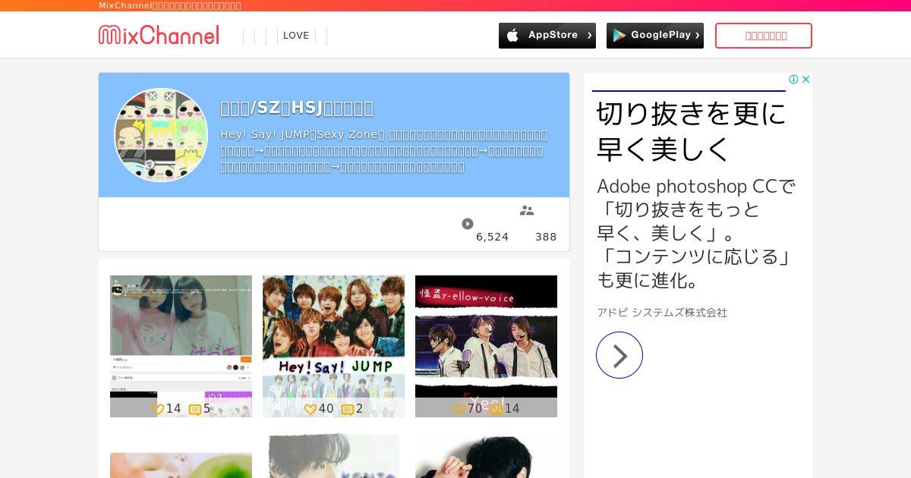Open the LOVE category tab

coord(296,36)
